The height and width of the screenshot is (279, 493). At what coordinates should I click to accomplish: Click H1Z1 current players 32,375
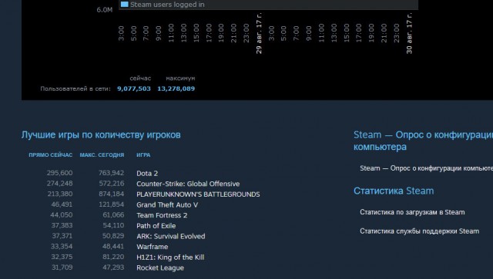(62, 257)
